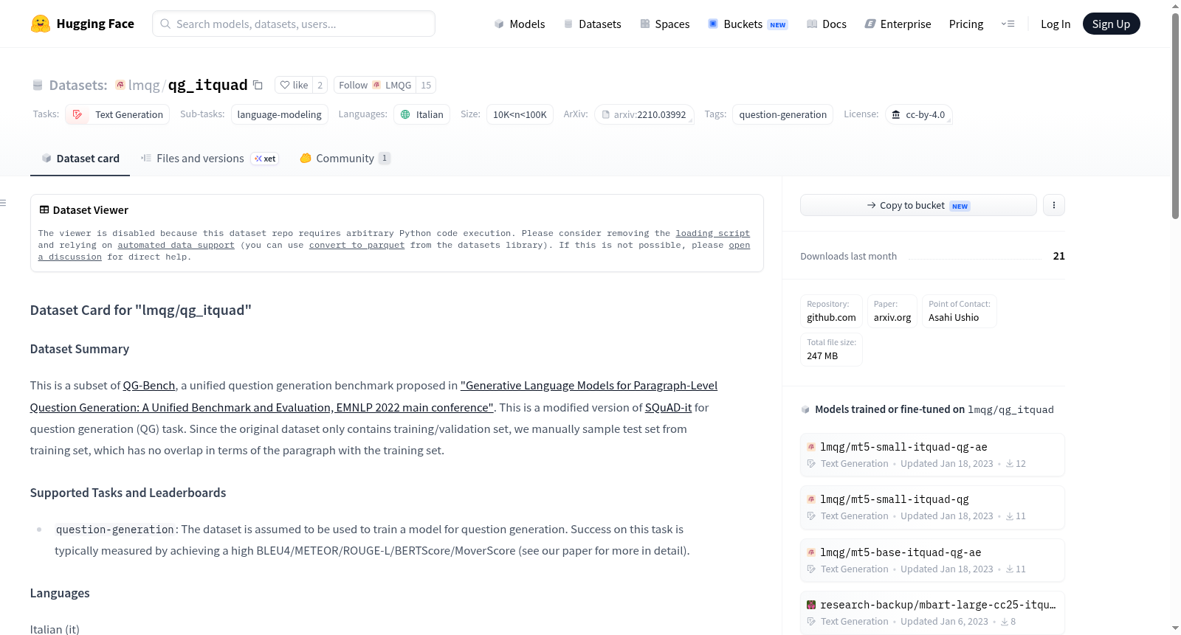Focus the search models, datasets, users field
The width and height of the screenshot is (1181, 635).
(294, 24)
